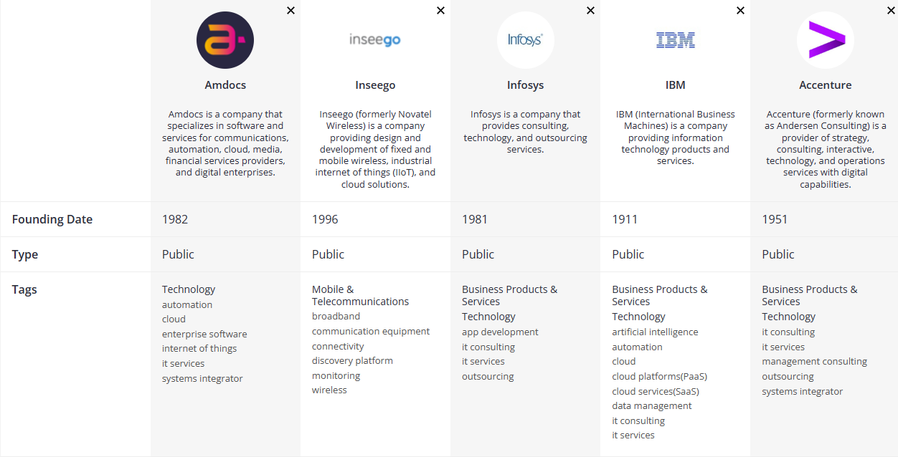
Task: Remove Accenture from the comparison table
Action: pos(890,10)
